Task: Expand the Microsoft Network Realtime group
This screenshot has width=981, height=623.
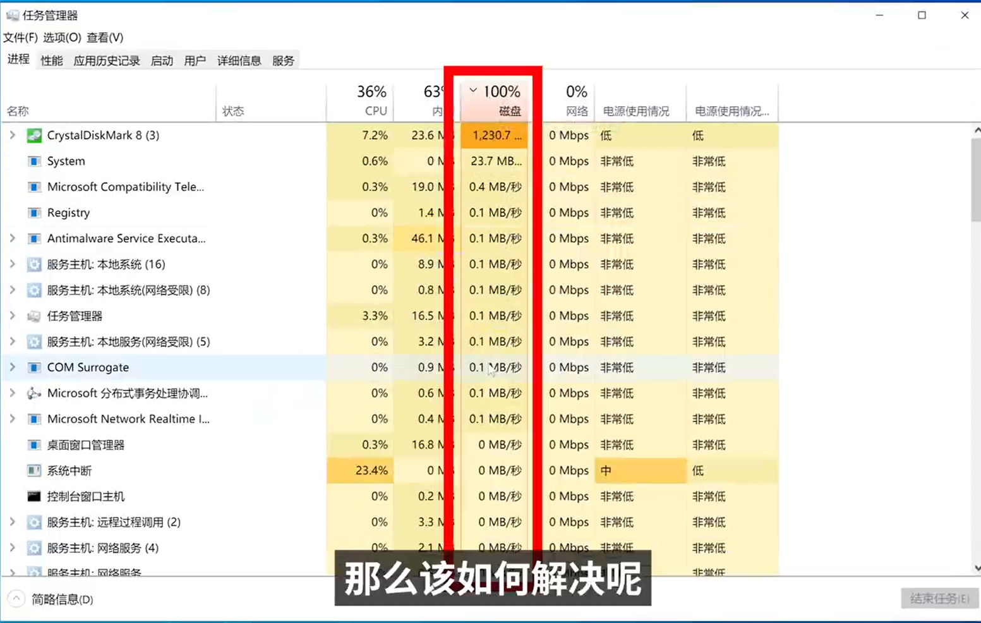Action: click(12, 419)
